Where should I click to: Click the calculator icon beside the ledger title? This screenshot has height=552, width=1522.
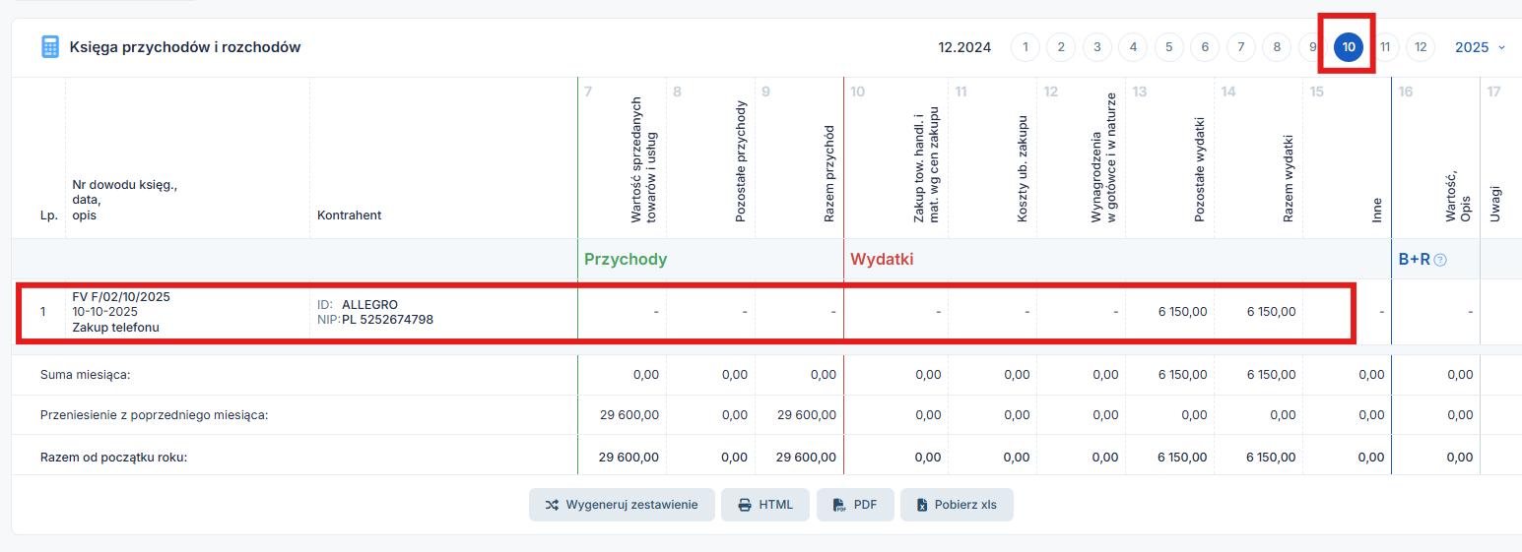coord(50,47)
